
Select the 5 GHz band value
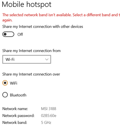46,123
